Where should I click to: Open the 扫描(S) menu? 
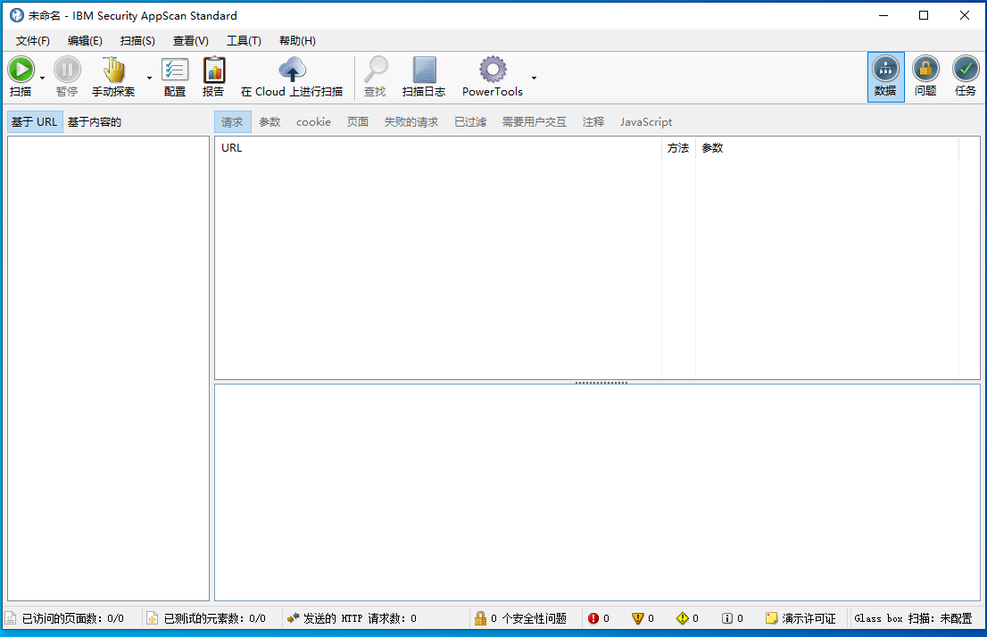pyautogui.click(x=137, y=41)
